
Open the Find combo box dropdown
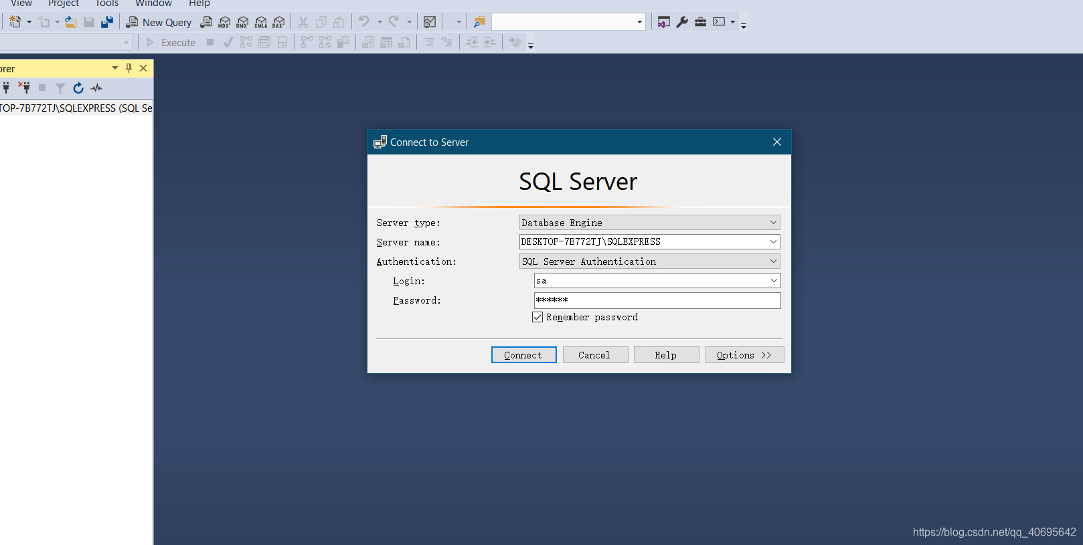click(x=639, y=22)
